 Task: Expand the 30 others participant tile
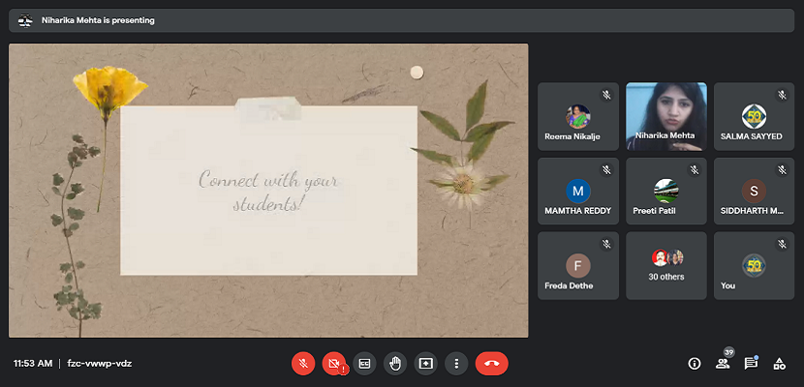coord(665,265)
